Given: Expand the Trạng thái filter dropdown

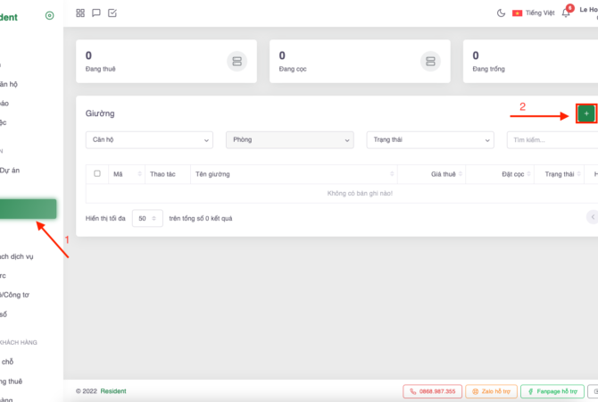Looking at the screenshot, I should [x=430, y=140].
